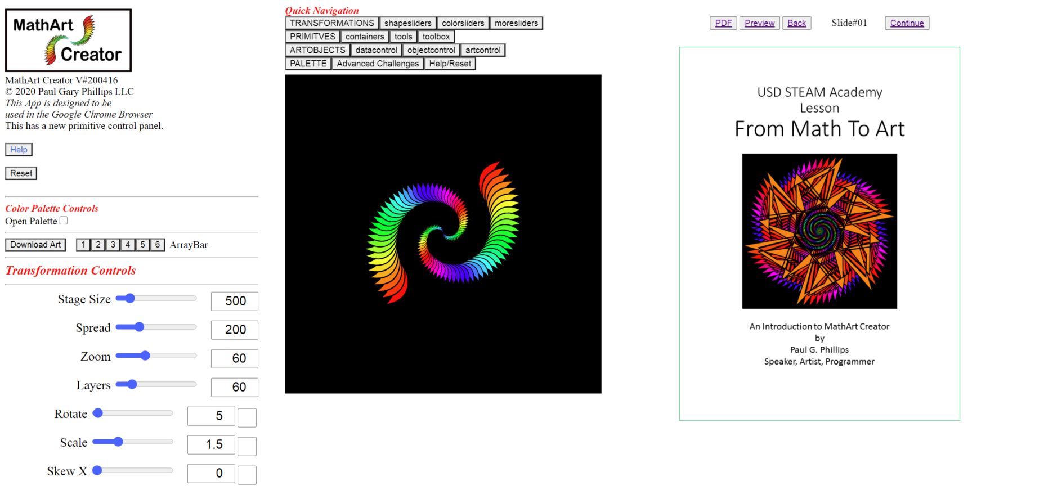Screen dimensions: 1053x490
Task: Select ArrayBar button number 3
Action: [x=113, y=245]
